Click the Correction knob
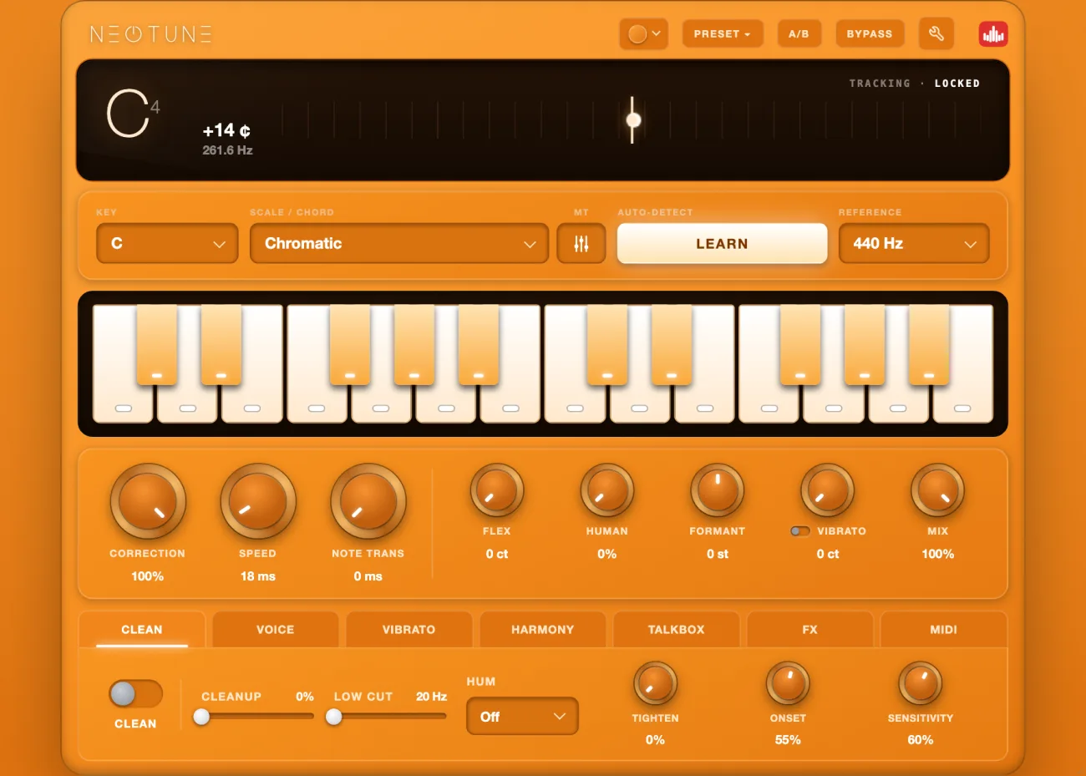1086x776 pixels. click(148, 501)
